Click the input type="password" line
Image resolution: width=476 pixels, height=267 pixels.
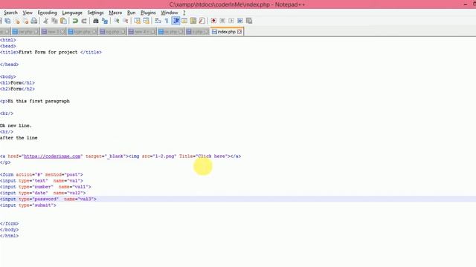(x=48, y=199)
